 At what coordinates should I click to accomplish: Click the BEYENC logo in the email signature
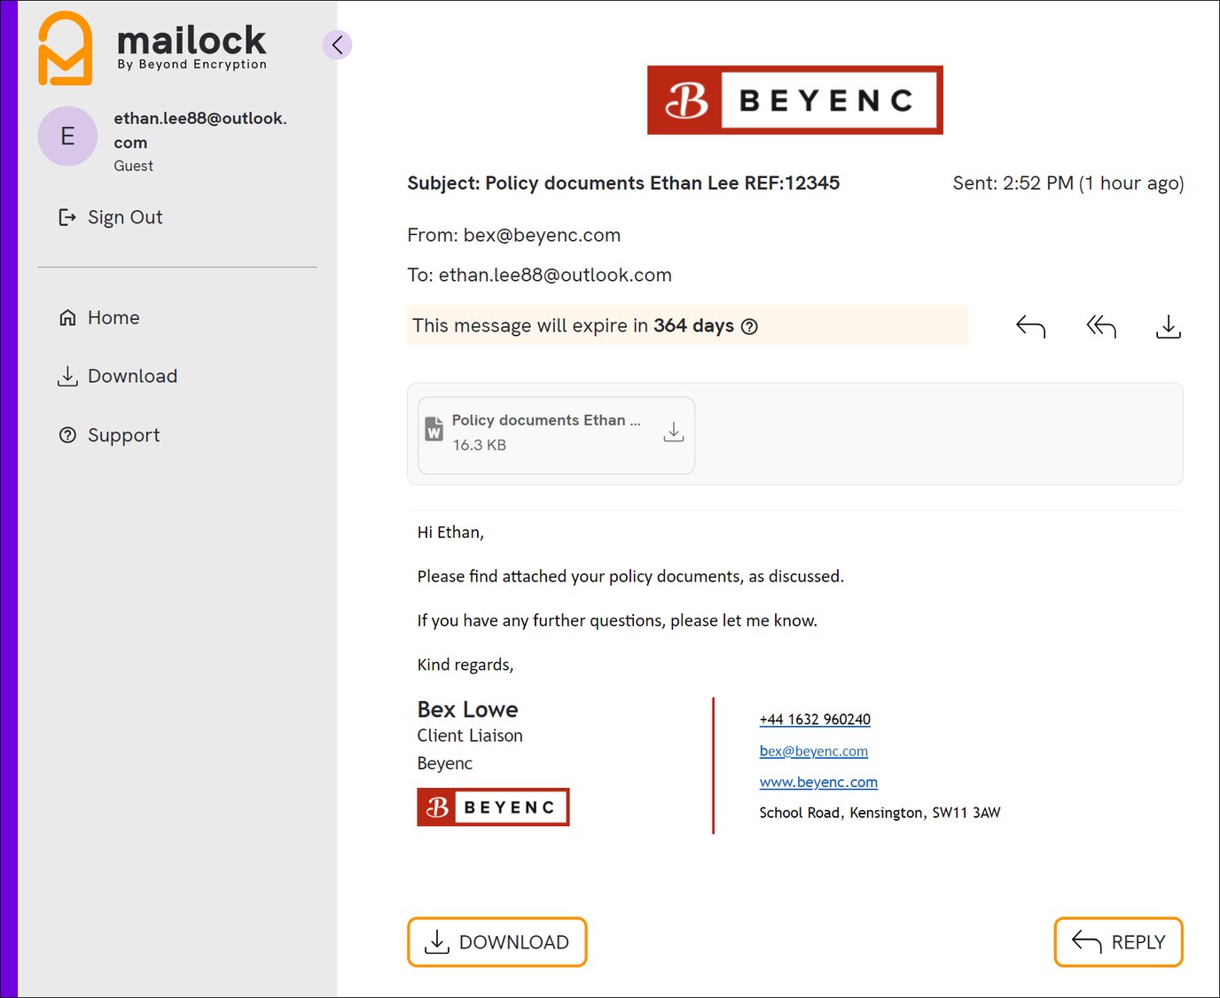click(493, 807)
